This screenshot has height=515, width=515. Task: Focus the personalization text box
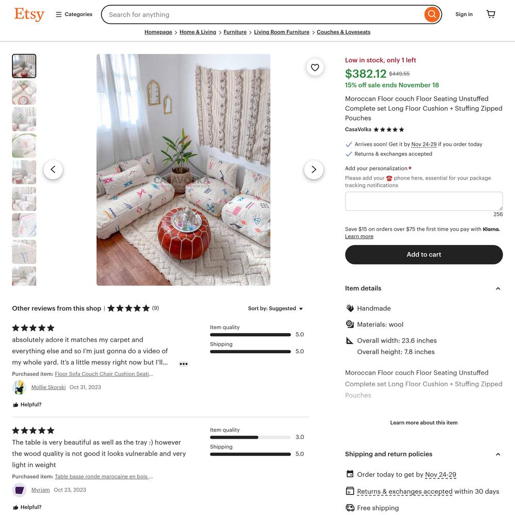tap(424, 201)
